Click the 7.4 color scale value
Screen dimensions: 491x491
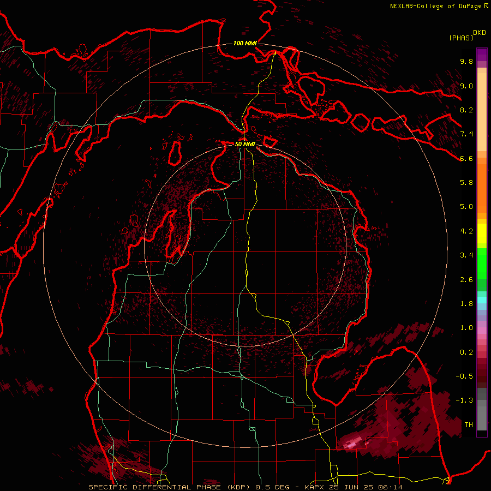(466, 134)
